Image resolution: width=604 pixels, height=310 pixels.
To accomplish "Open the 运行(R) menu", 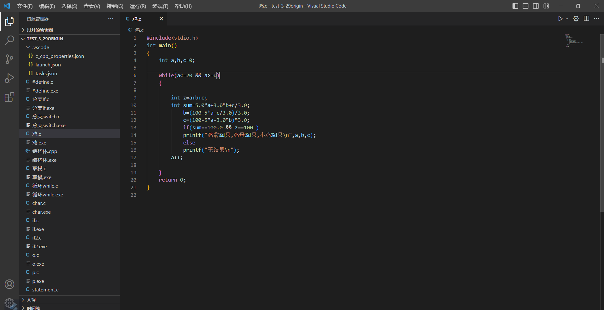I will [x=138, y=6].
